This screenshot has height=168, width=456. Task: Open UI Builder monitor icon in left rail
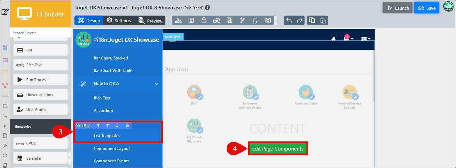5,73
